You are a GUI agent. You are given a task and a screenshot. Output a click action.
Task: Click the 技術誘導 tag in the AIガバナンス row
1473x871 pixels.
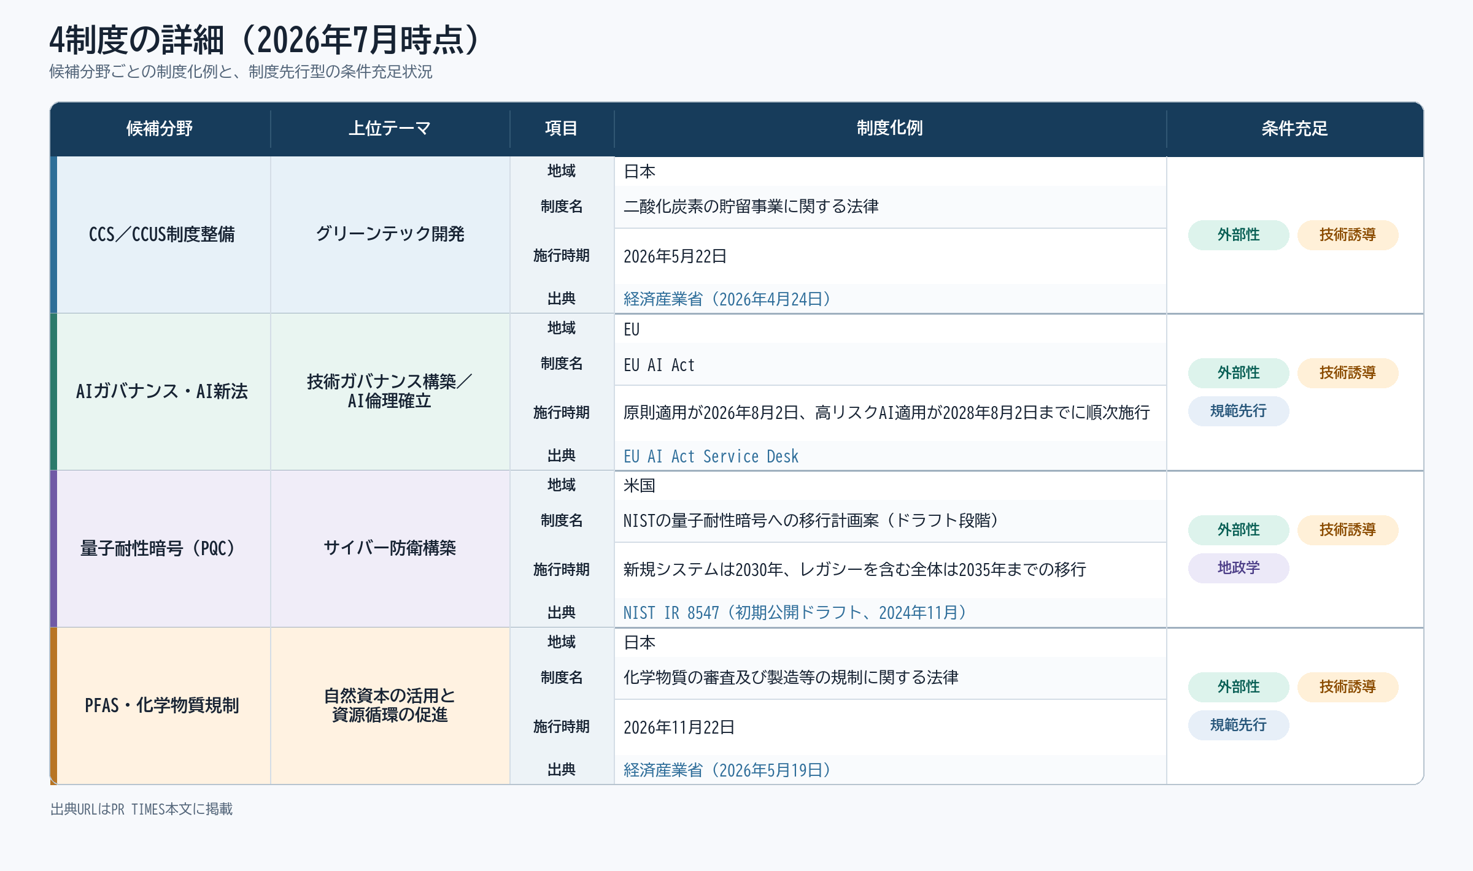coord(1348,373)
